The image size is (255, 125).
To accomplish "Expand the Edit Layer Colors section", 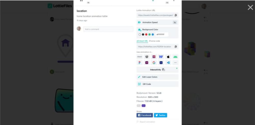I will coord(157,77).
